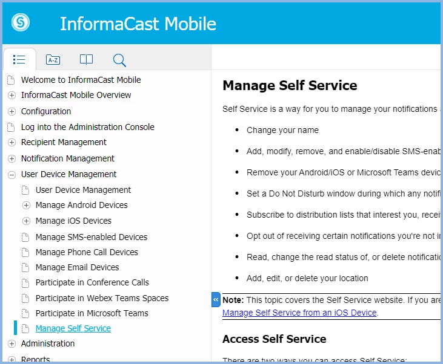Open Participate in Microsoft Teams topic
Image resolution: width=443 pixels, height=364 pixels.
pyautogui.click(x=92, y=313)
